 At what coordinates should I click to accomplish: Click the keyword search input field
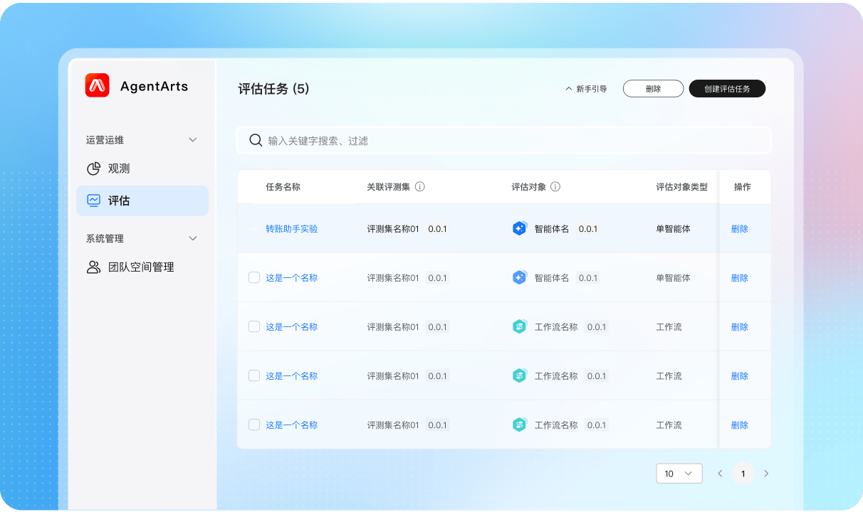[x=513, y=141]
